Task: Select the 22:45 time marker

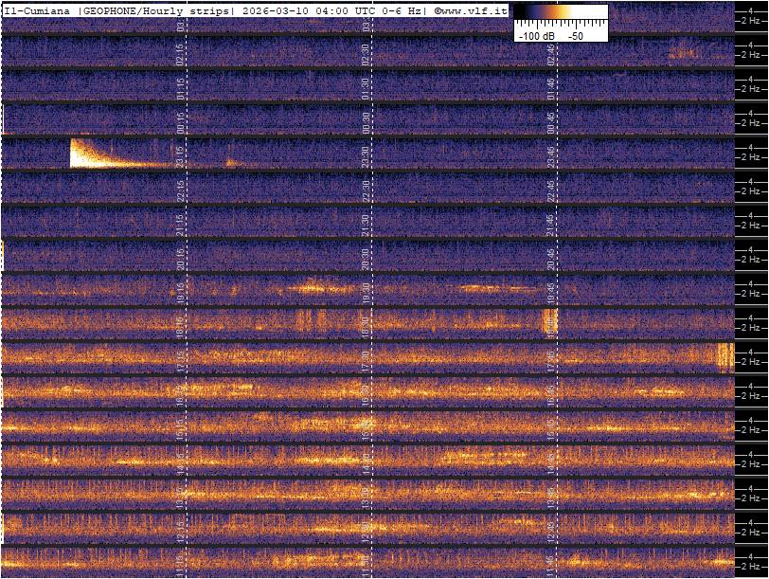Action: 550,190
